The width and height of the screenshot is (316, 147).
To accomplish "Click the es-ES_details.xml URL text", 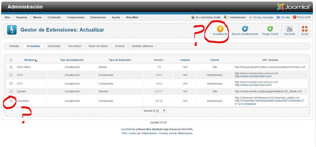I will pos(268,91).
